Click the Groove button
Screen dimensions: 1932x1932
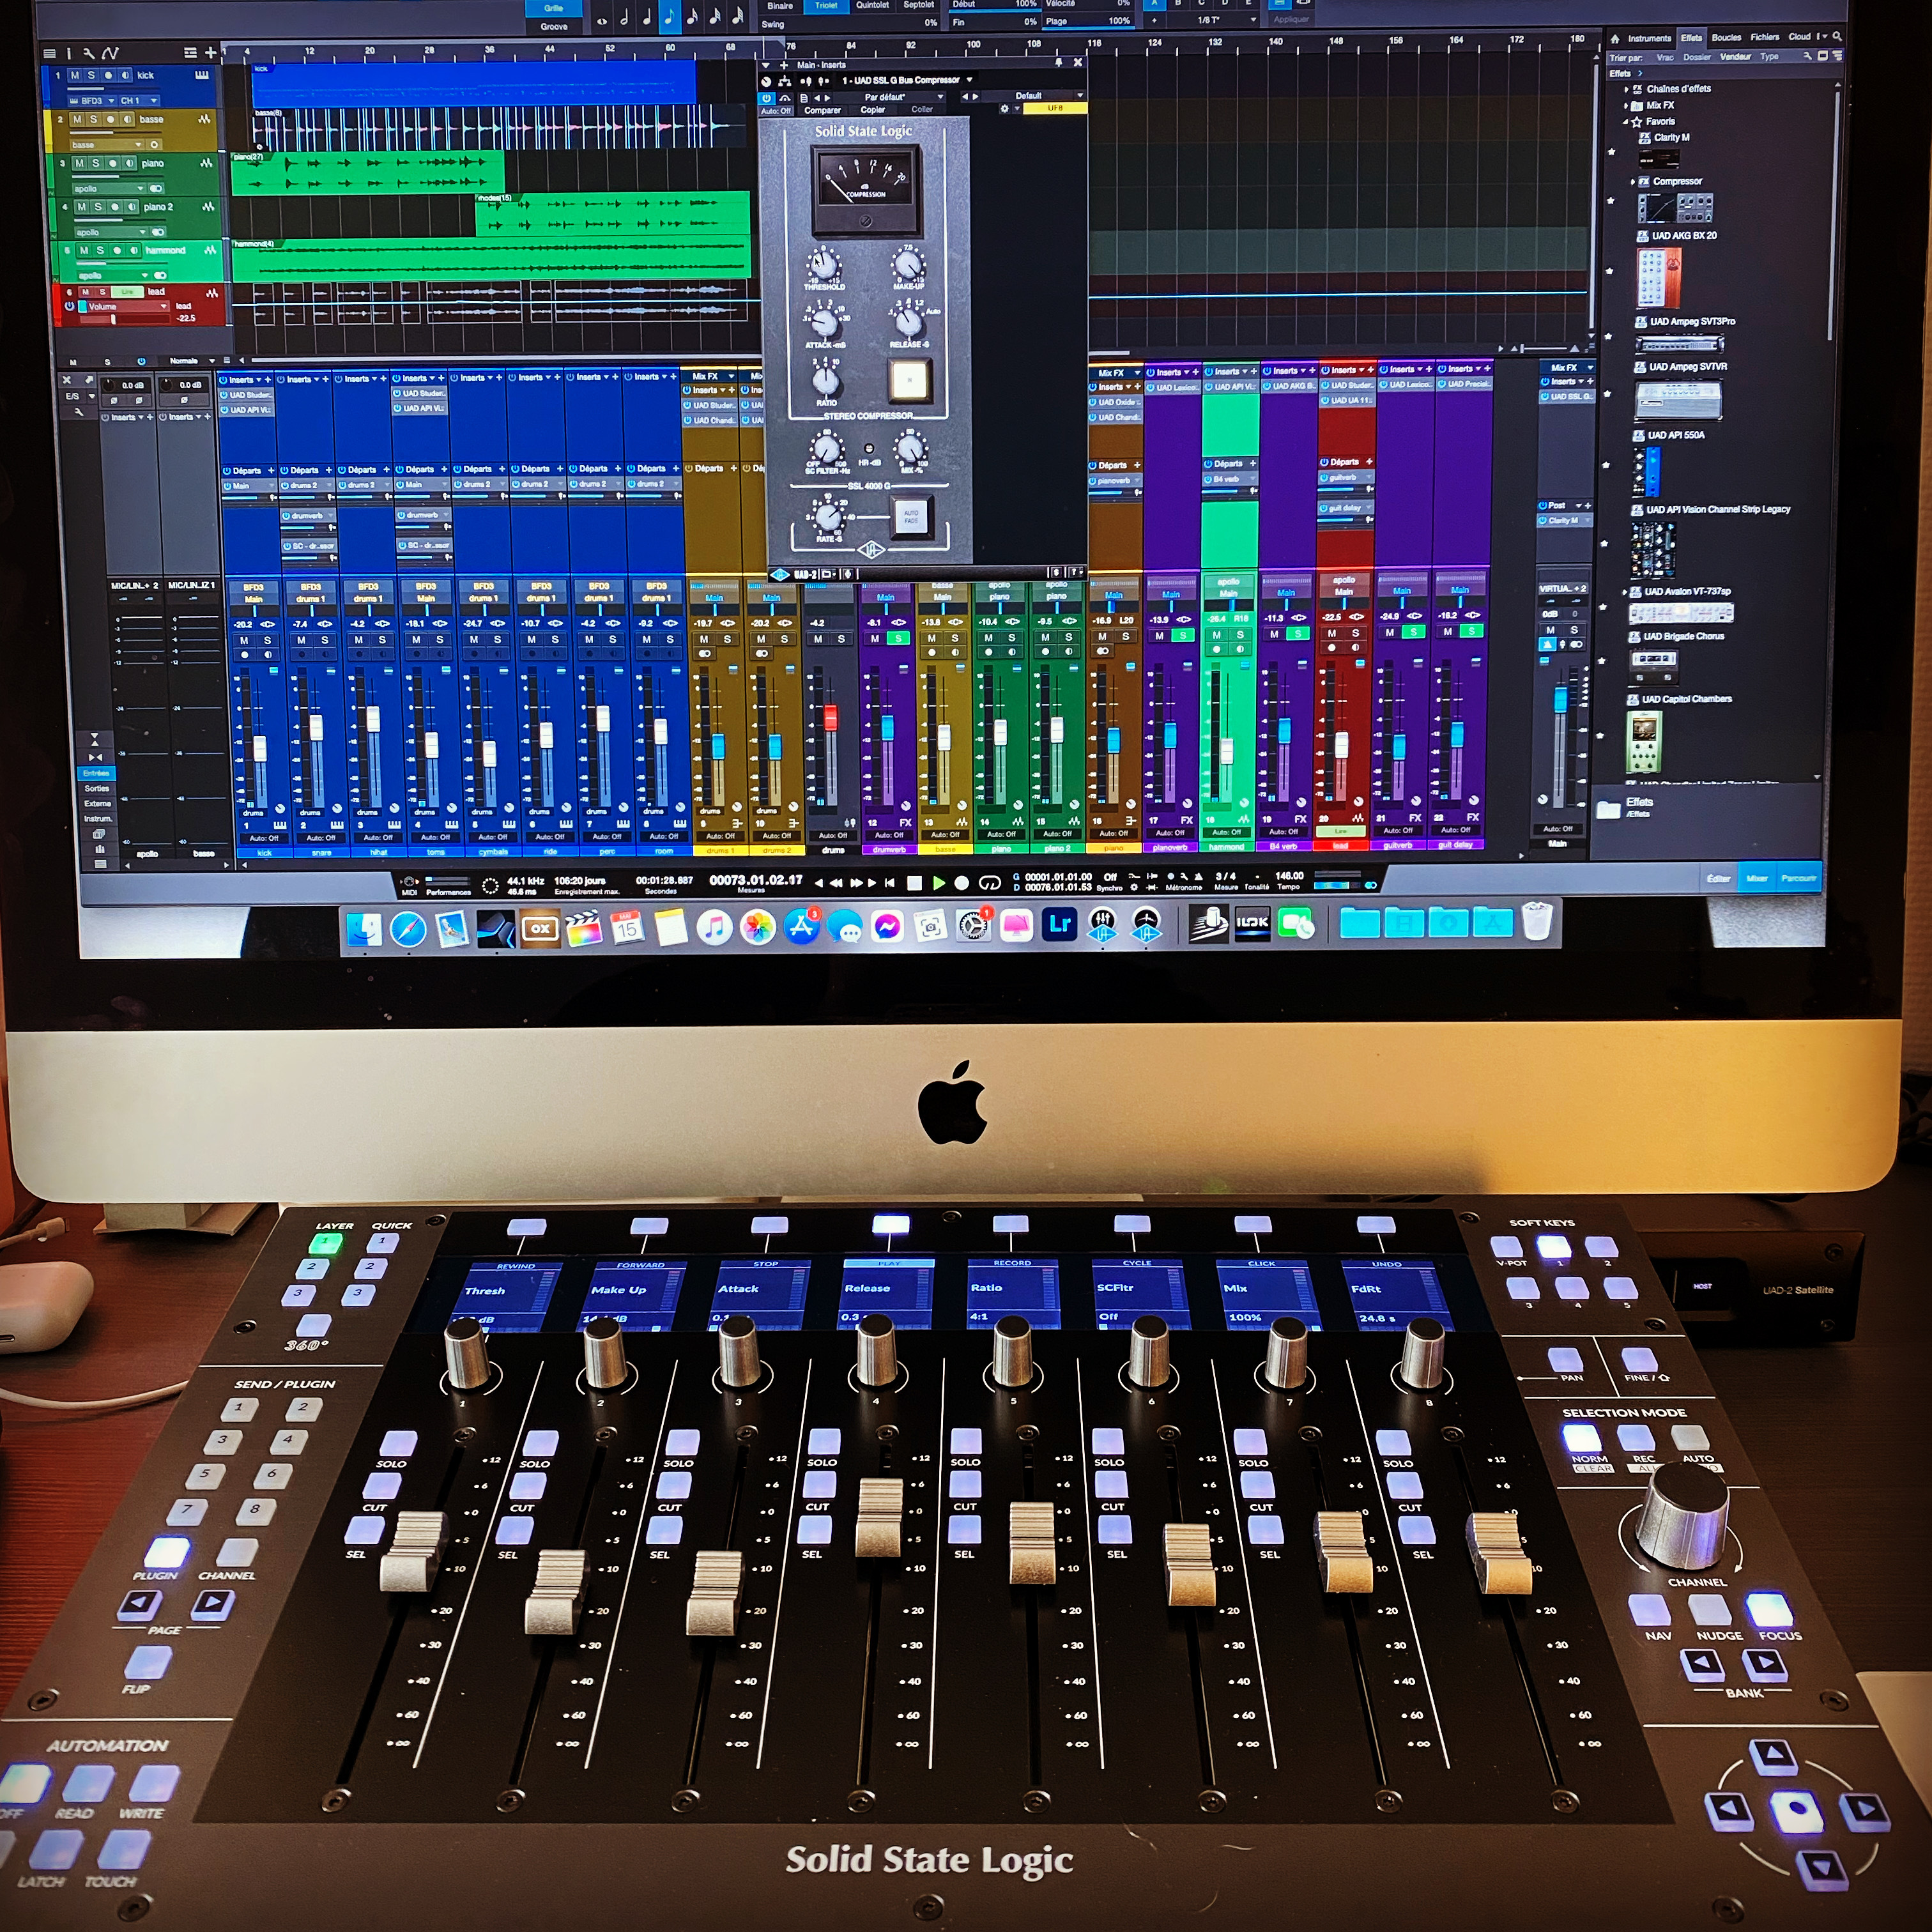click(x=554, y=27)
